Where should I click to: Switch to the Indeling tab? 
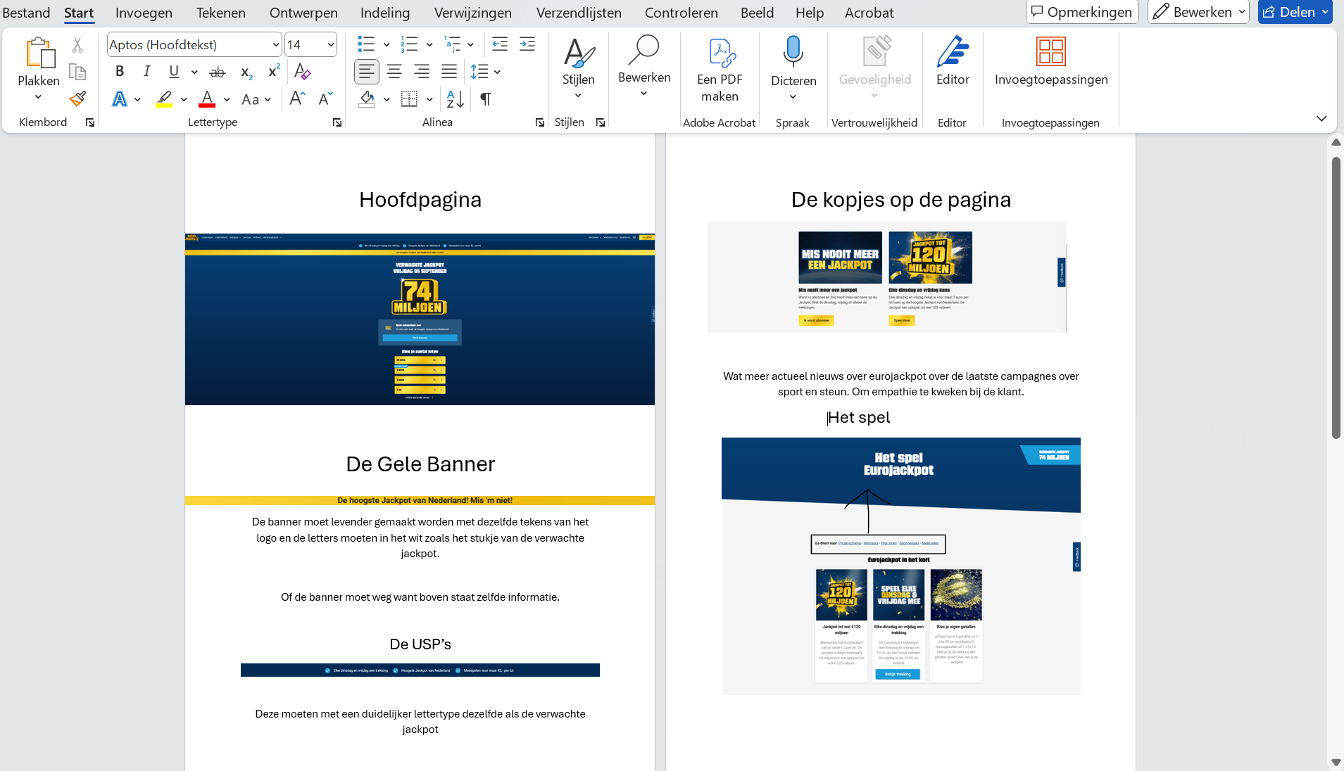pos(385,13)
